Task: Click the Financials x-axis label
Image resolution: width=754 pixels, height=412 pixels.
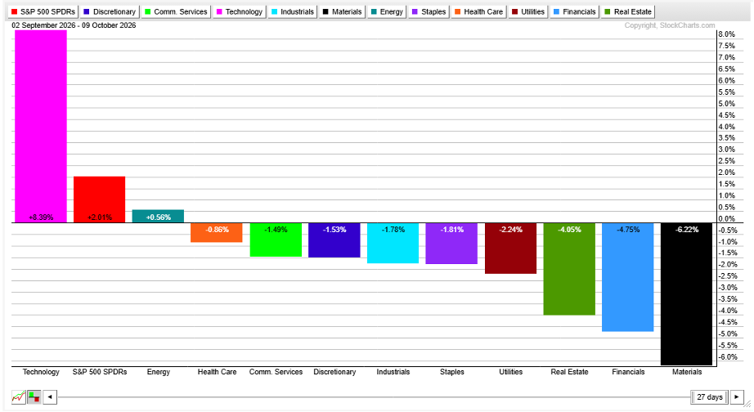Action: tap(628, 372)
